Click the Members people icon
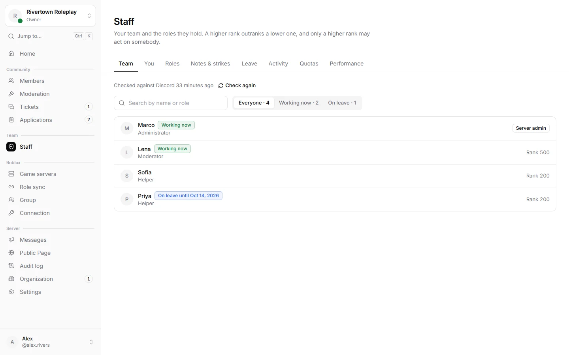The image size is (569, 355). (x=11, y=81)
